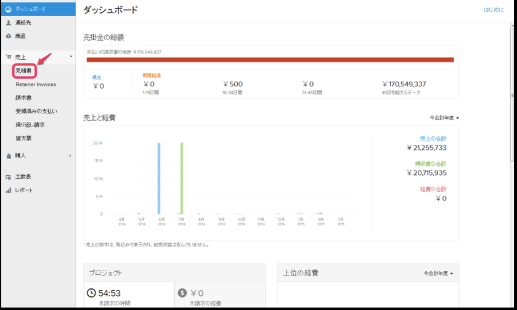
Task: Click the clock icon beside 54:53
Action: (91, 293)
